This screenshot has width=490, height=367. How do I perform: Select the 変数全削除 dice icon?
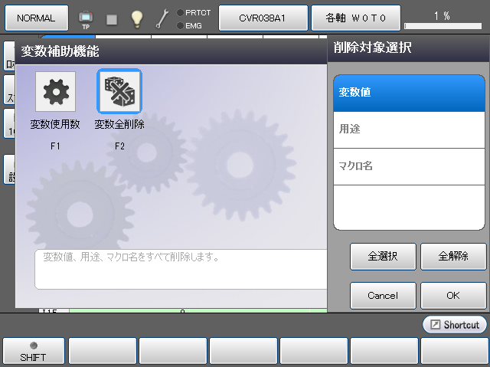pyautogui.click(x=119, y=92)
